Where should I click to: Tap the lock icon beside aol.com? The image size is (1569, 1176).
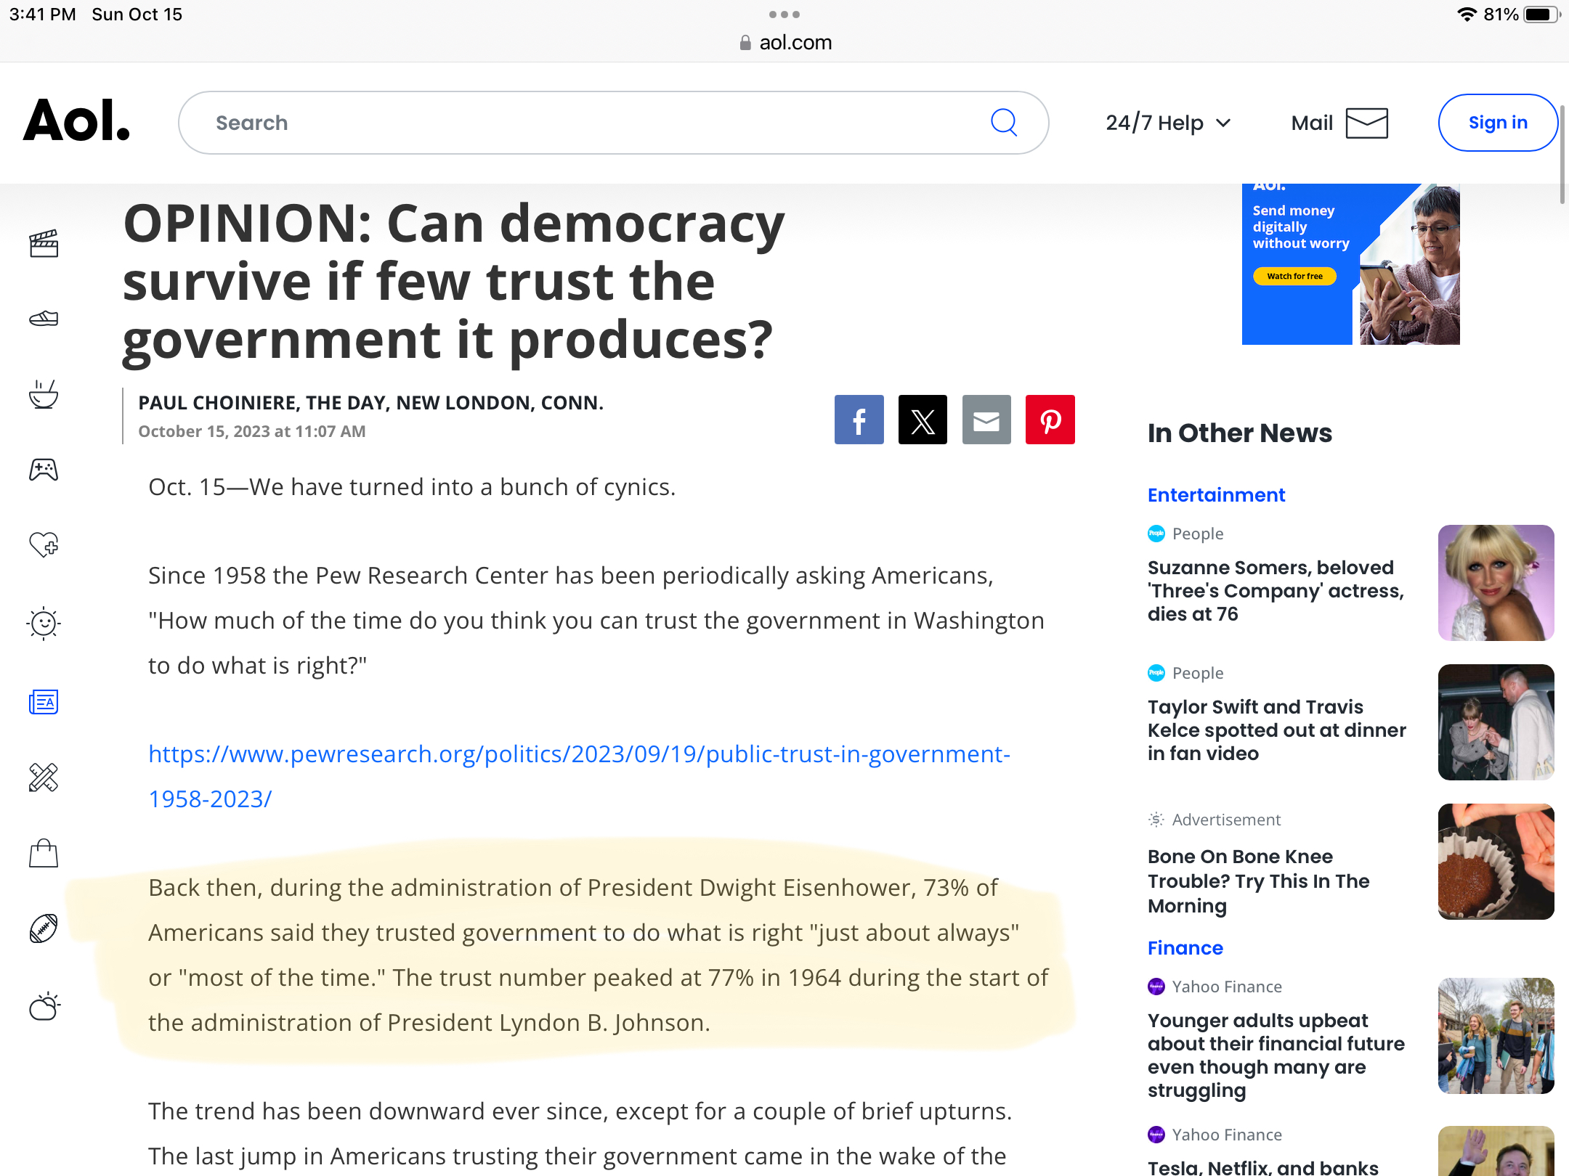(x=745, y=43)
